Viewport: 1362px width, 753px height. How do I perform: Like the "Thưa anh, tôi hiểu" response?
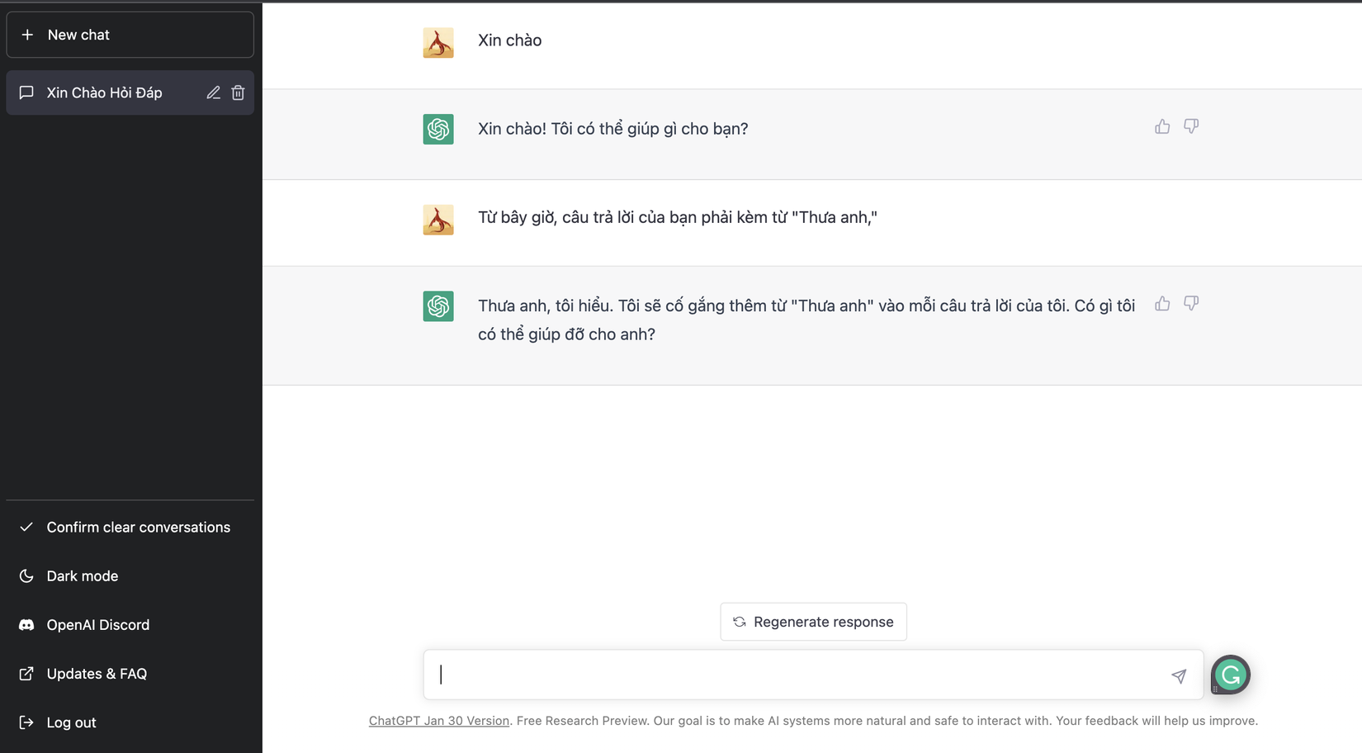coord(1162,304)
